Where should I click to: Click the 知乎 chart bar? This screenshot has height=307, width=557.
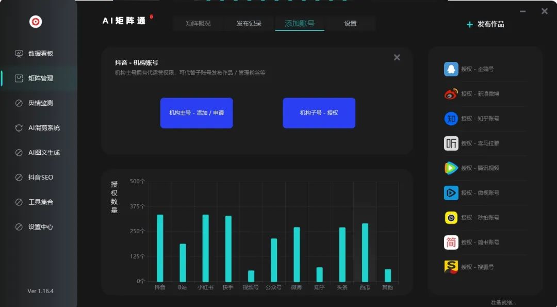320,274
